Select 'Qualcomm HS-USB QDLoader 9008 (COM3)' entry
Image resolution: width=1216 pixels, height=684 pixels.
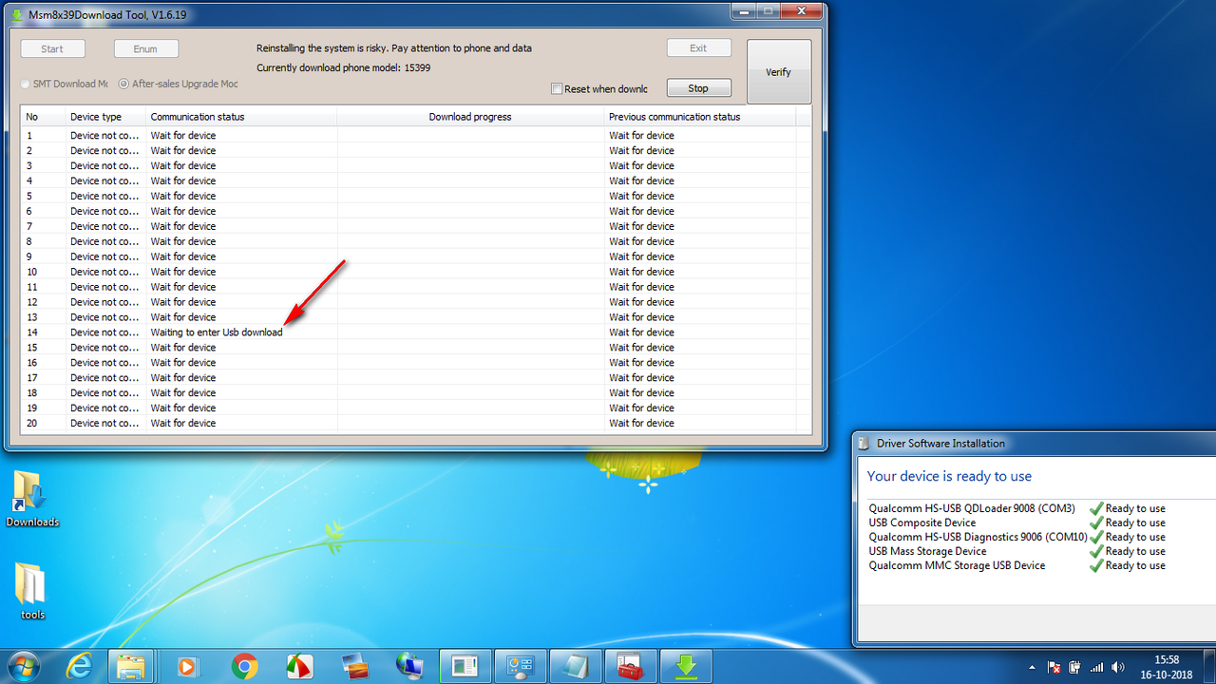(972, 508)
